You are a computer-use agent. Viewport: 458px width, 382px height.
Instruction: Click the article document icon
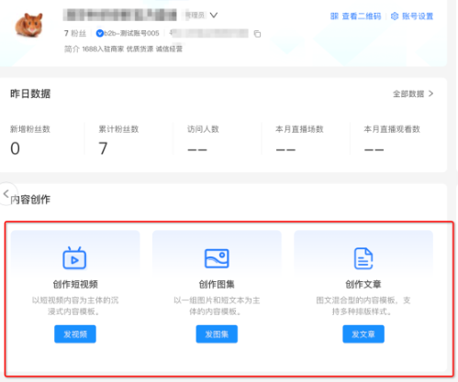[x=363, y=258]
